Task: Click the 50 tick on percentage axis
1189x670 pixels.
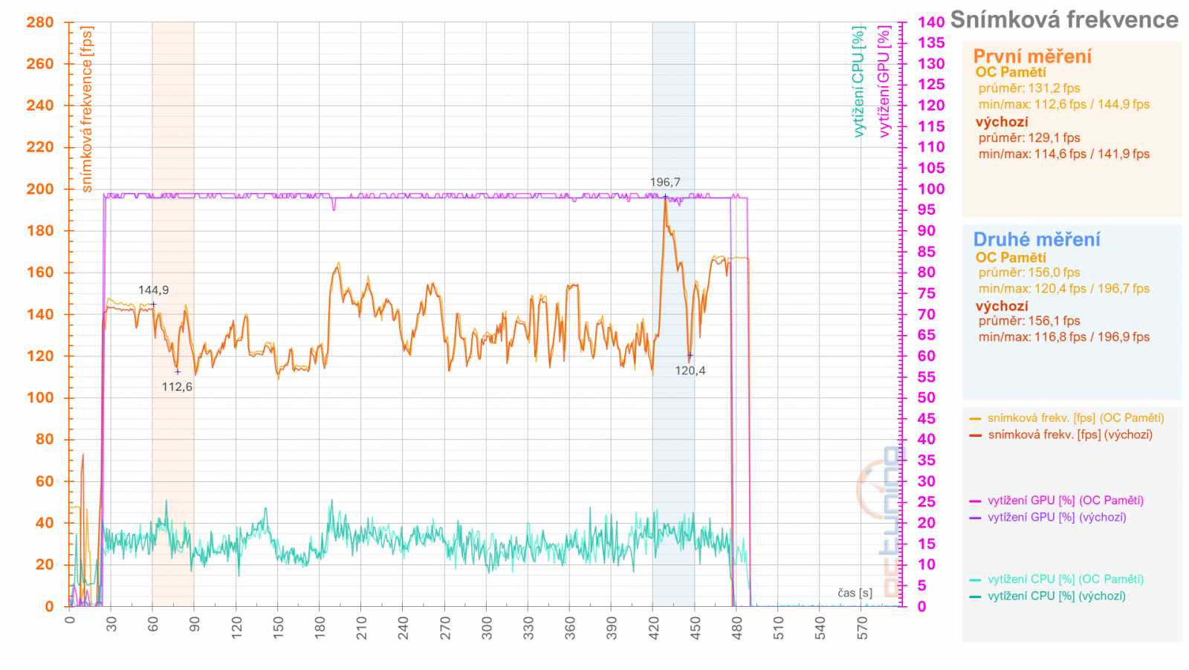Action: coord(926,397)
